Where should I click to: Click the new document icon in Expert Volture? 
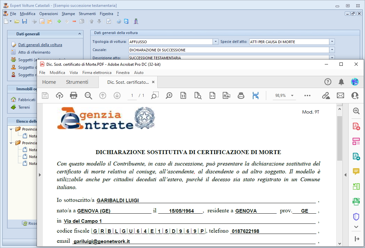tap(6, 21)
